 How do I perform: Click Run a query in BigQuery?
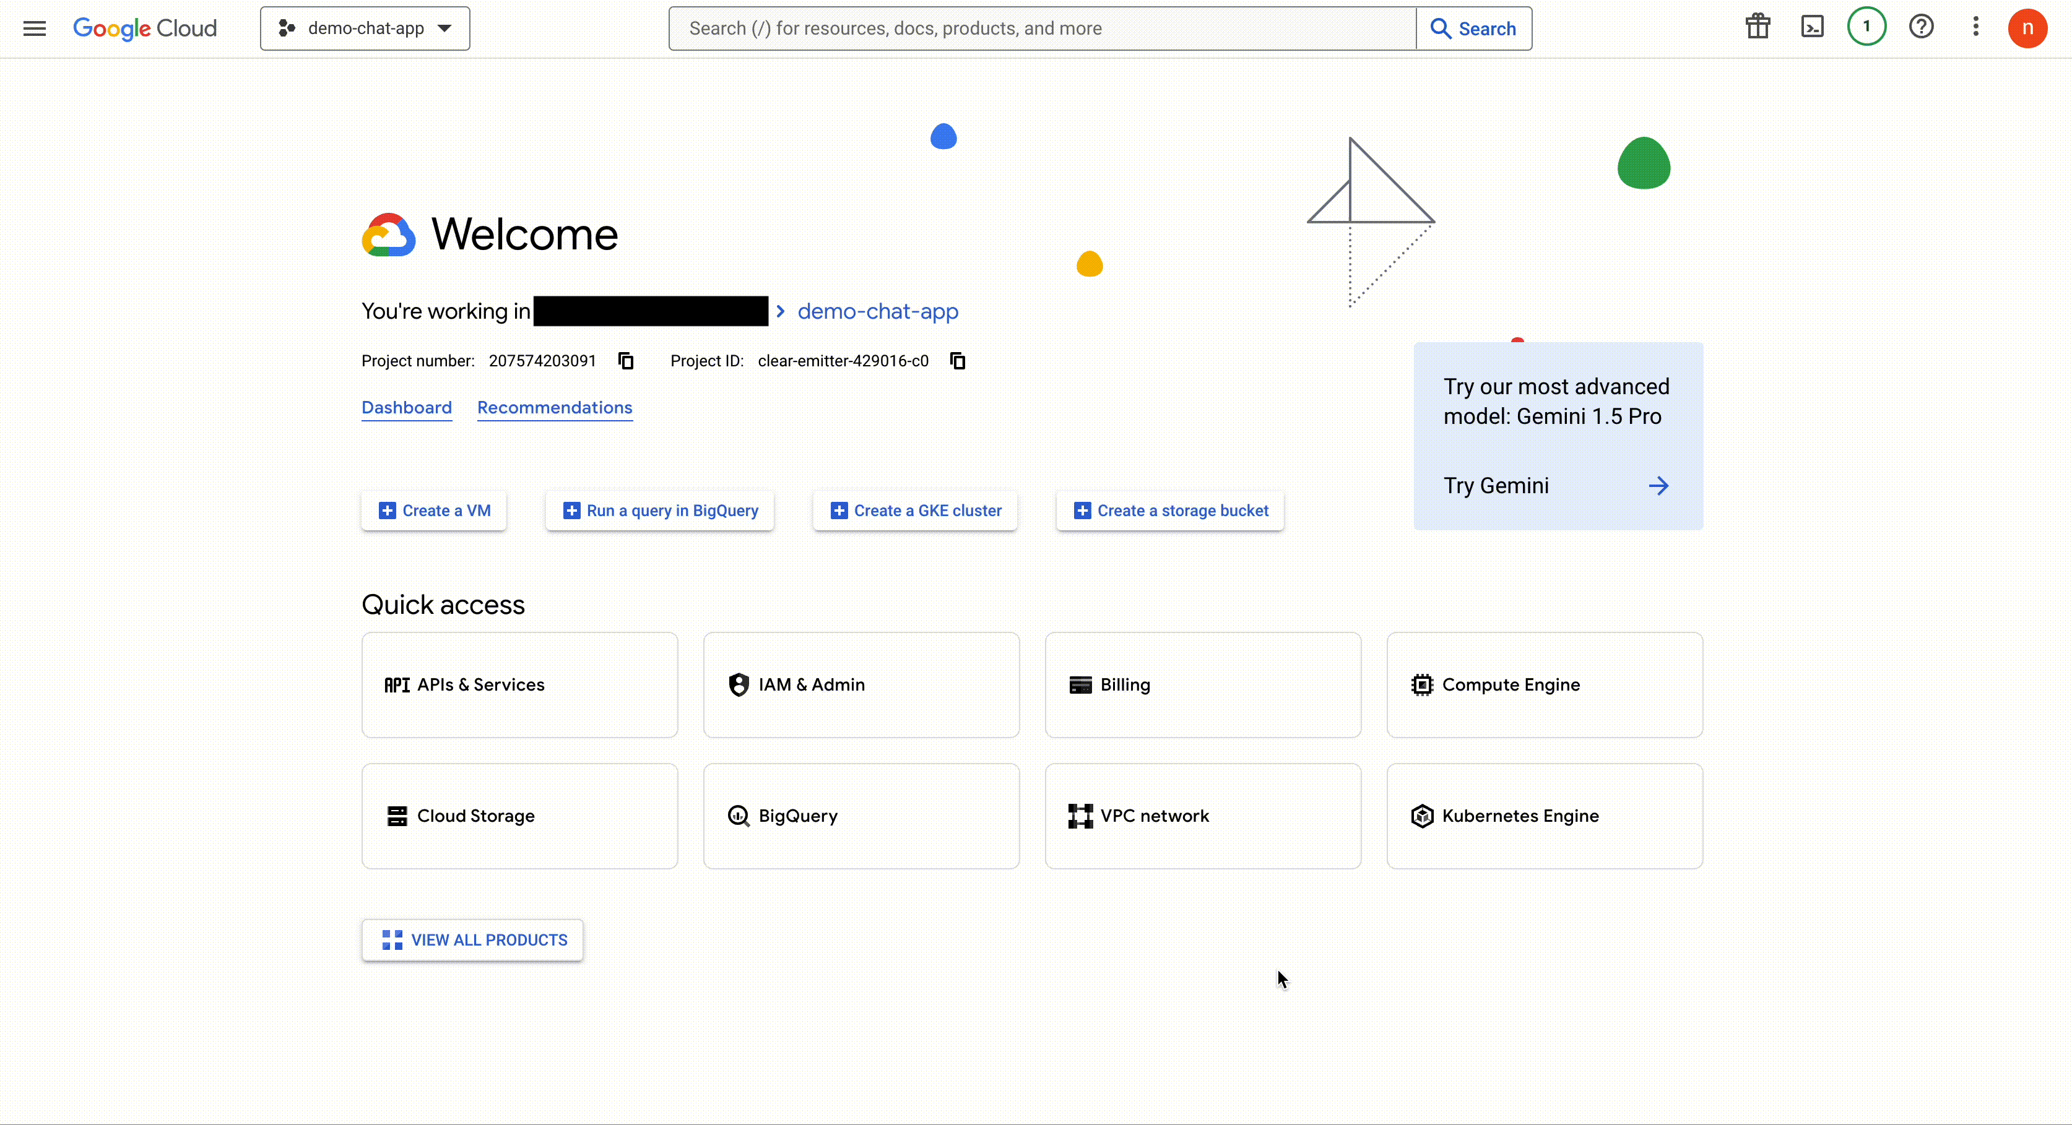point(659,511)
